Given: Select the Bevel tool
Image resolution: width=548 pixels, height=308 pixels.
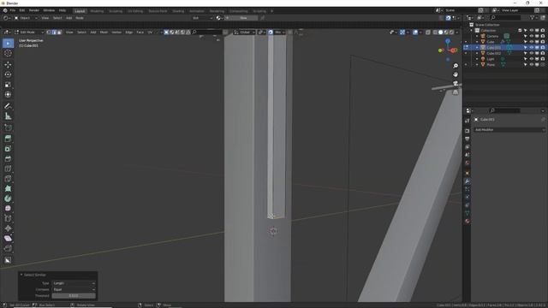Looking at the screenshot, I should (x=8, y=159).
